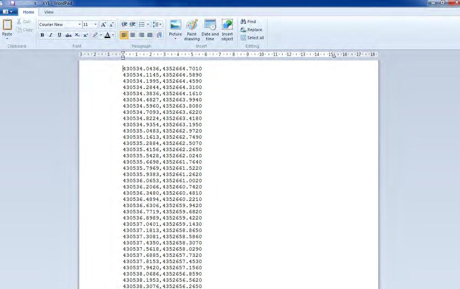Toggle Superscript formatting
This screenshot has width=460, height=289.
point(86,35)
